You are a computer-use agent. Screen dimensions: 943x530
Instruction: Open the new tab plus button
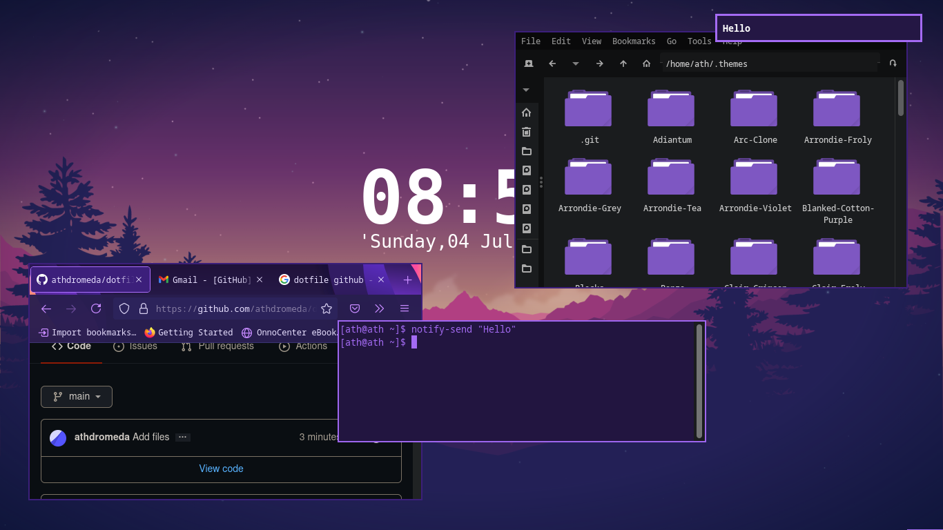click(407, 279)
